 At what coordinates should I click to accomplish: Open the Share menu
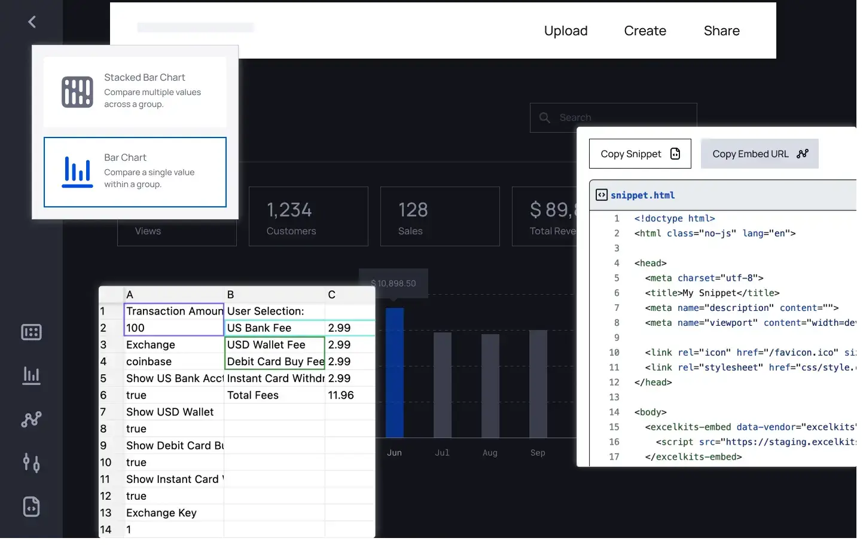pos(721,30)
